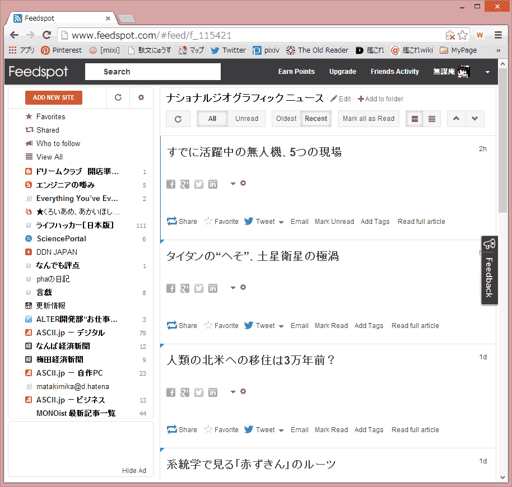Screen dimensions: 512x487
Task: Sort articles by Oldest
Action: [286, 119]
